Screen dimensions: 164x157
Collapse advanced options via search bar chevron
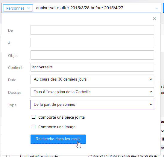157,8
